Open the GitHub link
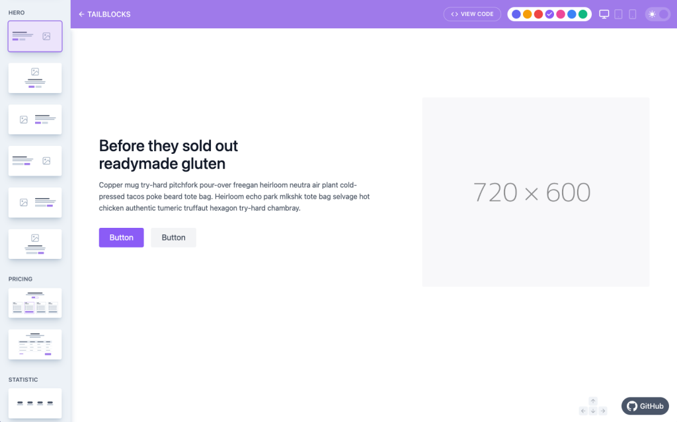Image resolution: width=677 pixels, height=422 pixels. 645,406
